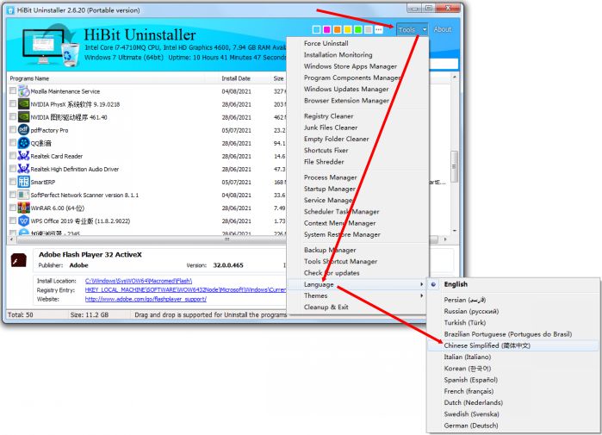The height and width of the screenshot is (435, 602).
Task: Open the Adobe flashplayer support website link
Action: [x=146, y=299]
